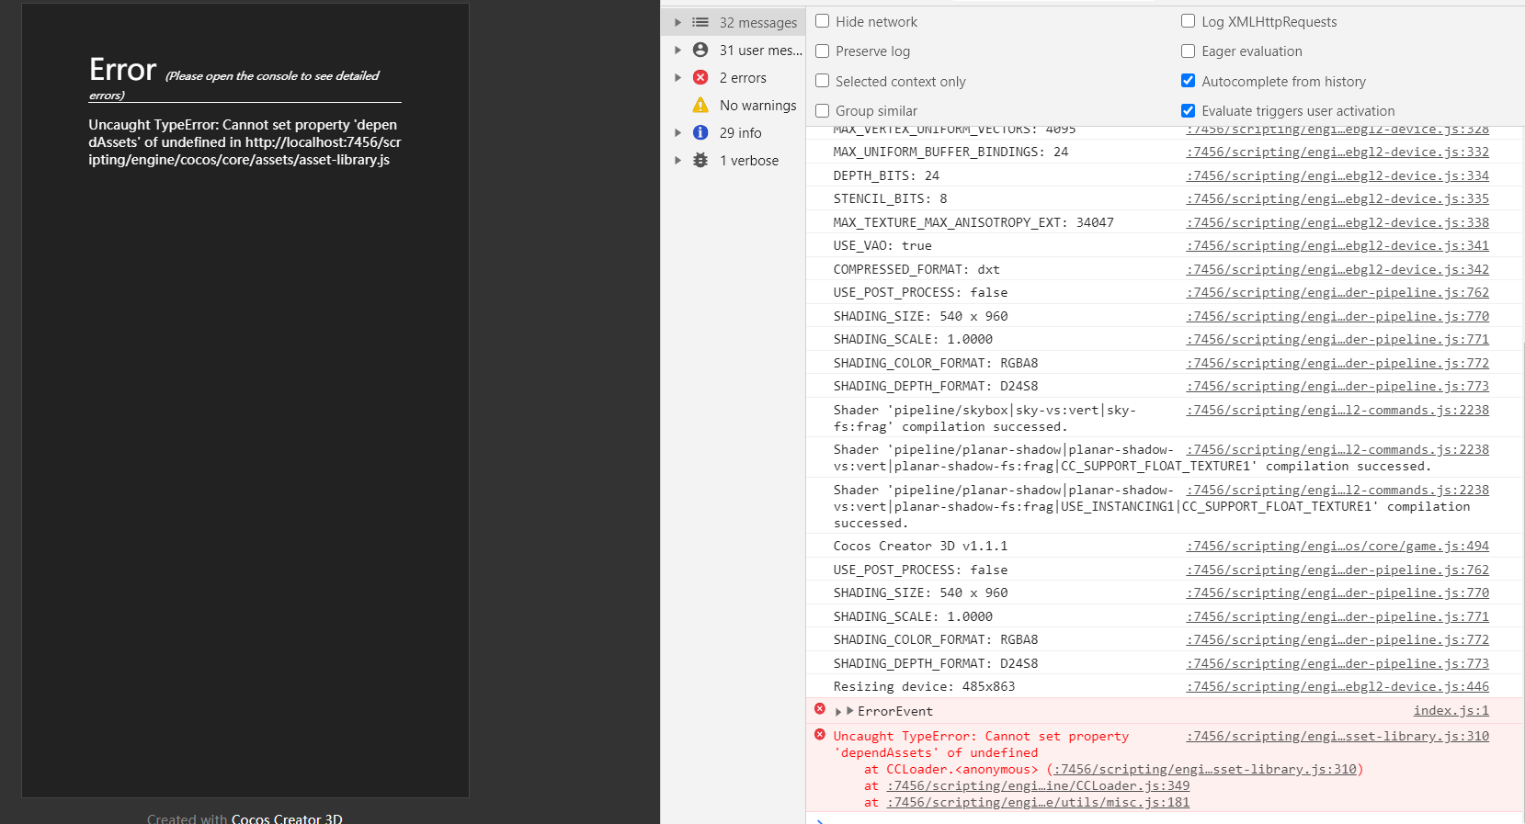Click the Uncaught TypeError red icon
The image size is (1525, 824).
click(820, 735)
